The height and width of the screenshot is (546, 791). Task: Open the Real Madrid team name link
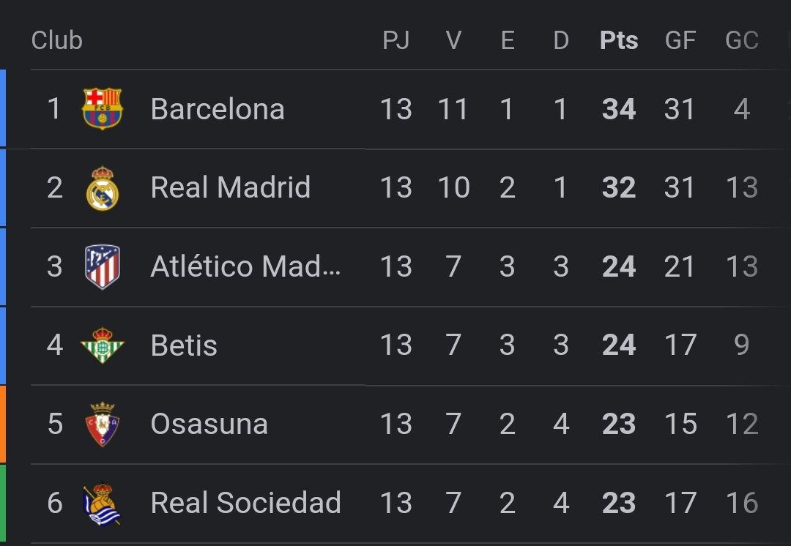(x=231, y=188)
